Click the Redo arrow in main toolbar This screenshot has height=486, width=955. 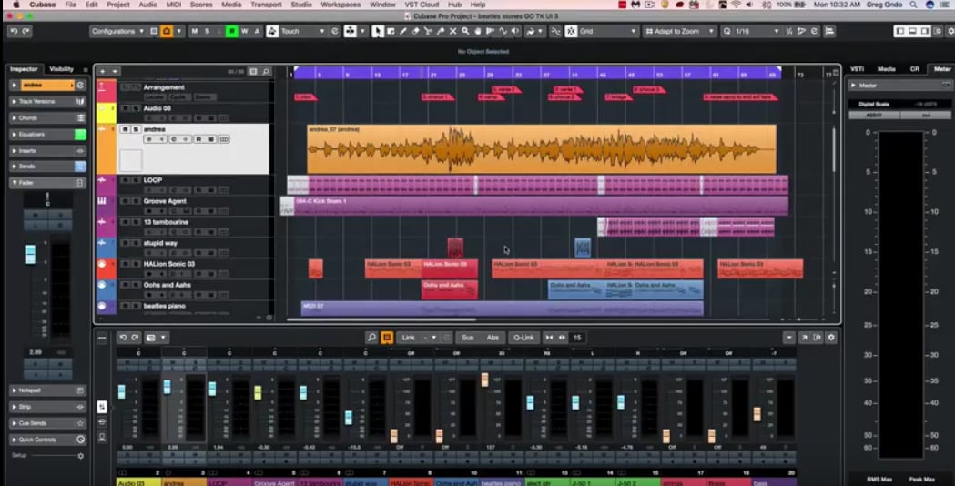coord(26,31)
